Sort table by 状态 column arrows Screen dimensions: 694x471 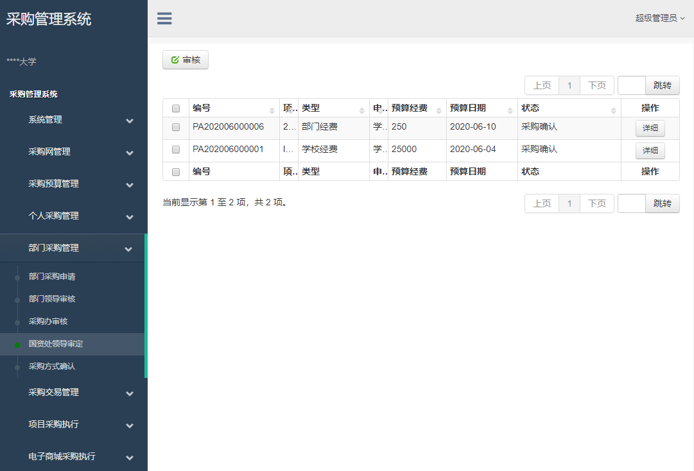tap(613, 110)
